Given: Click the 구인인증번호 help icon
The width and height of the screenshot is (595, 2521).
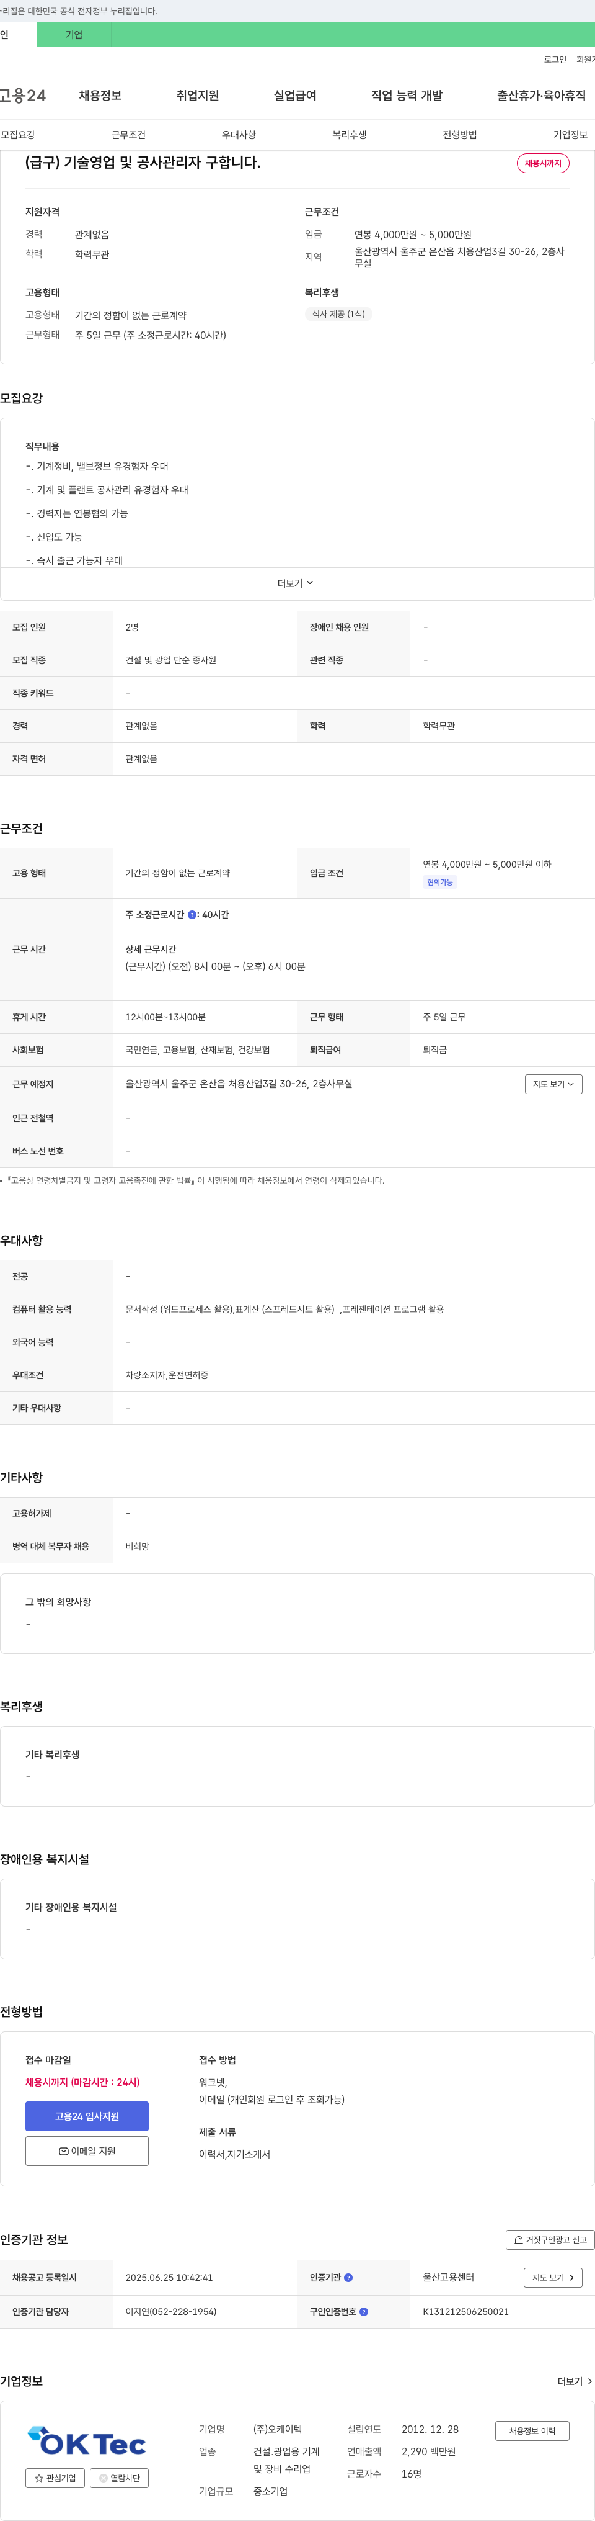Looking at the screenshot, I should click(x=364, y=2312).
